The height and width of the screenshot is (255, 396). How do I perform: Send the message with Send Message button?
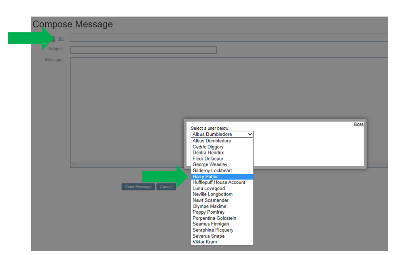[x=138, y=187]
